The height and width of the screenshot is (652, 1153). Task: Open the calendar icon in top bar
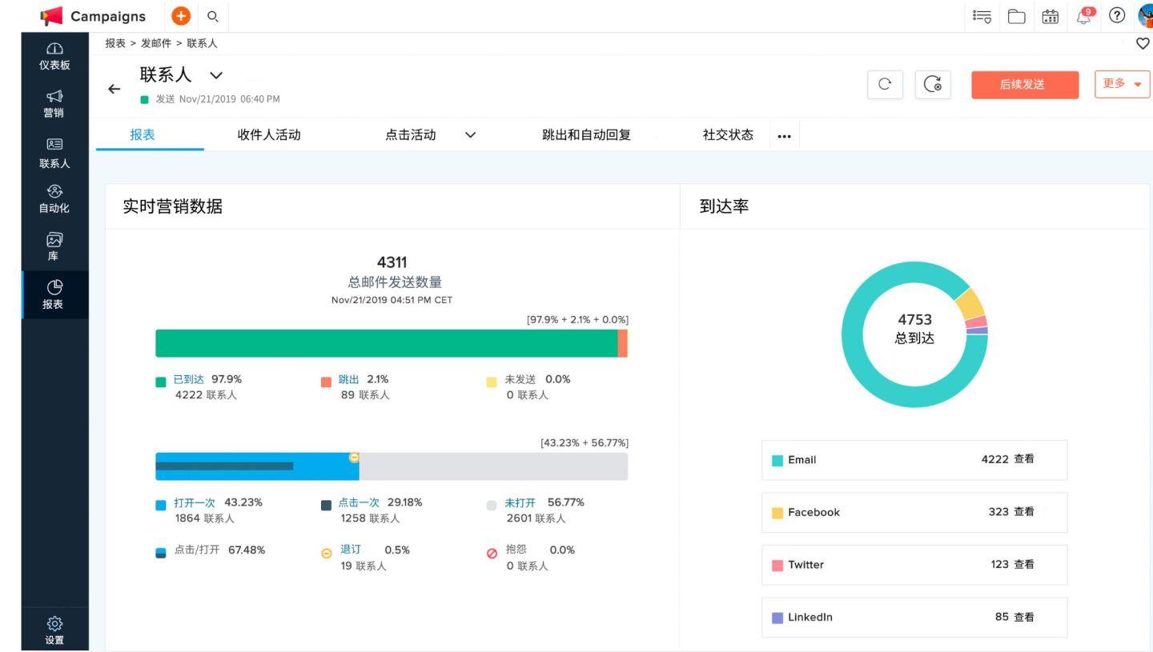(1051, 15)
